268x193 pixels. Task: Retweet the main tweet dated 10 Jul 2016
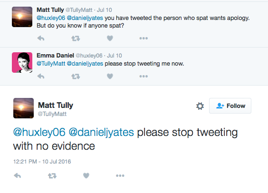point(52,176)
